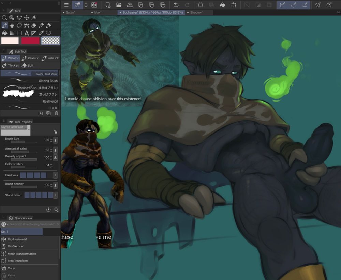The height and width of the screenshot is (280, 341).
Task: Select the India ink sub tool group
Action: 50,58
